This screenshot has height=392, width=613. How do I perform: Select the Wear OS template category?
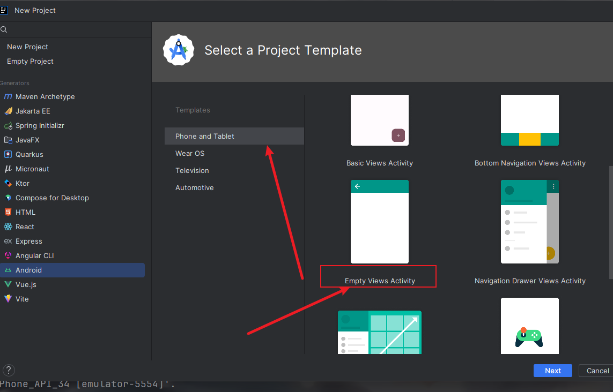(x=234, y=154)
